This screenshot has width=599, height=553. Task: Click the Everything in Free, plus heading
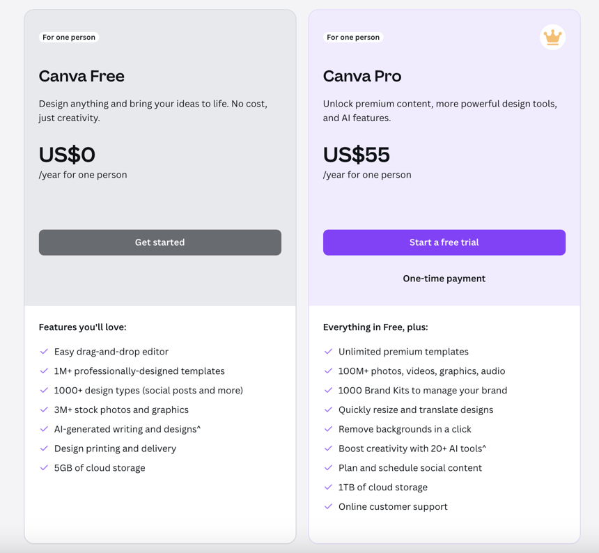pos(377,327)
